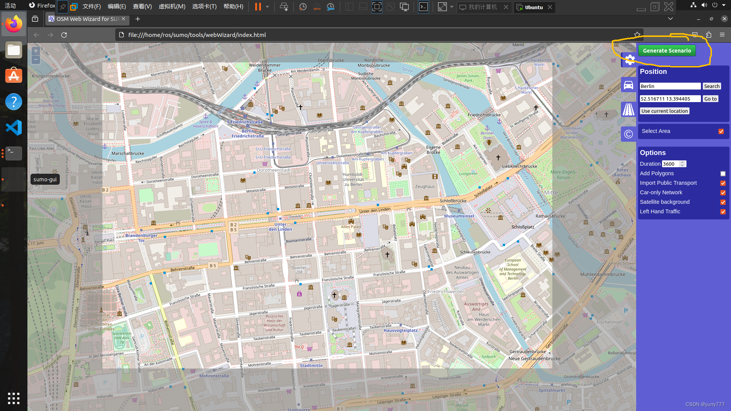Switch to the 我的计算机 tab
This screenshot has width=731, height=411.
pyautogui.click(x=482, y=7)
